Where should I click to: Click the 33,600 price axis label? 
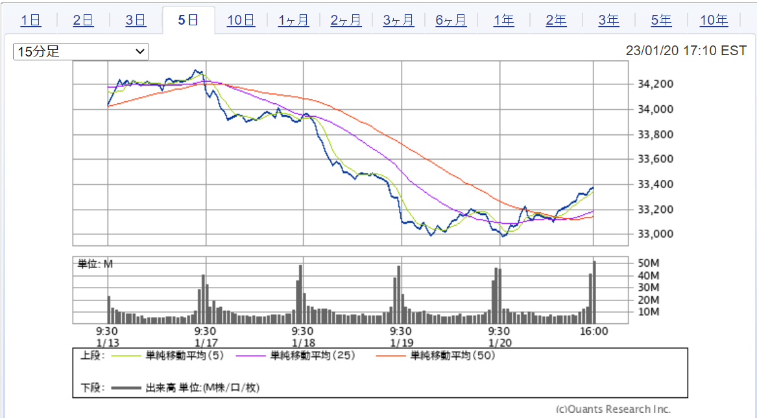tap(656, 159)
